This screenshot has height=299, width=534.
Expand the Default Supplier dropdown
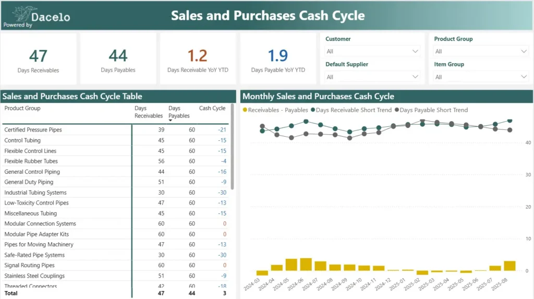[372, 77]
